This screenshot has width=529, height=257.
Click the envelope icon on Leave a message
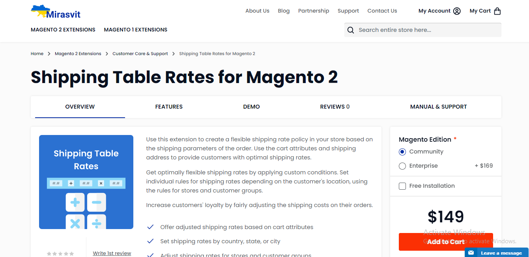click(470, 253)
